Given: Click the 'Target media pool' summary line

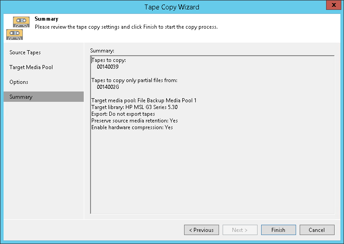Looking at the screenshot, I should click(x=144, y=100).
